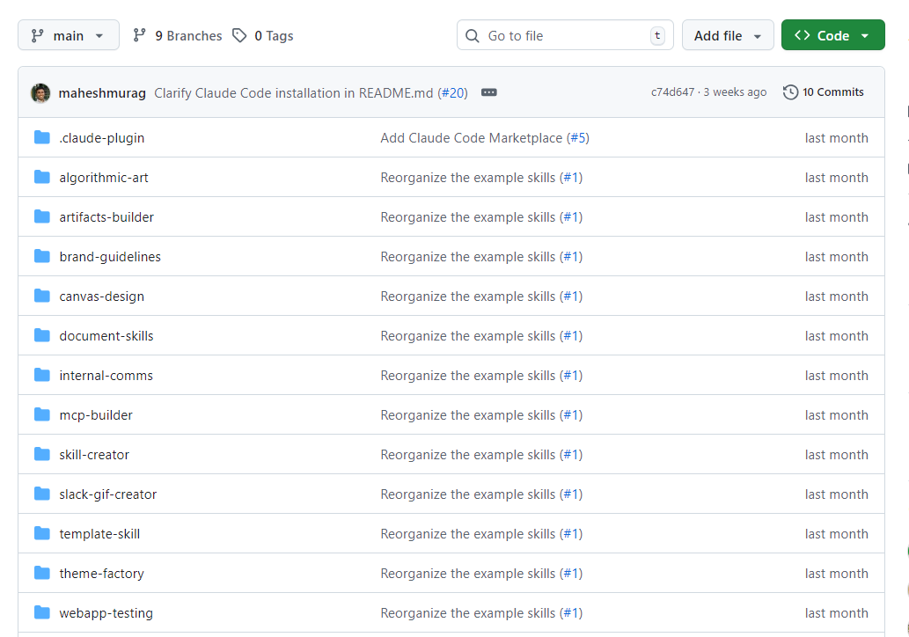Open the artifacts-builder folder
This screenshot has height=637, width=909.
[x=106, y=217]
